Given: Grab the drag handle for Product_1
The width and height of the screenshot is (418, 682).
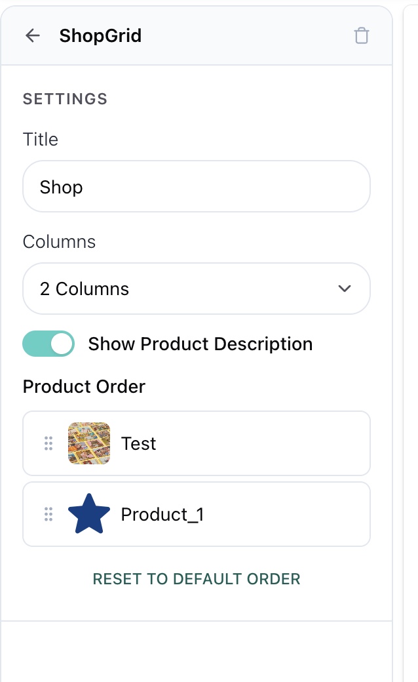Looking at the screenshot, I should pyautogui.click(x=48, y=514).
